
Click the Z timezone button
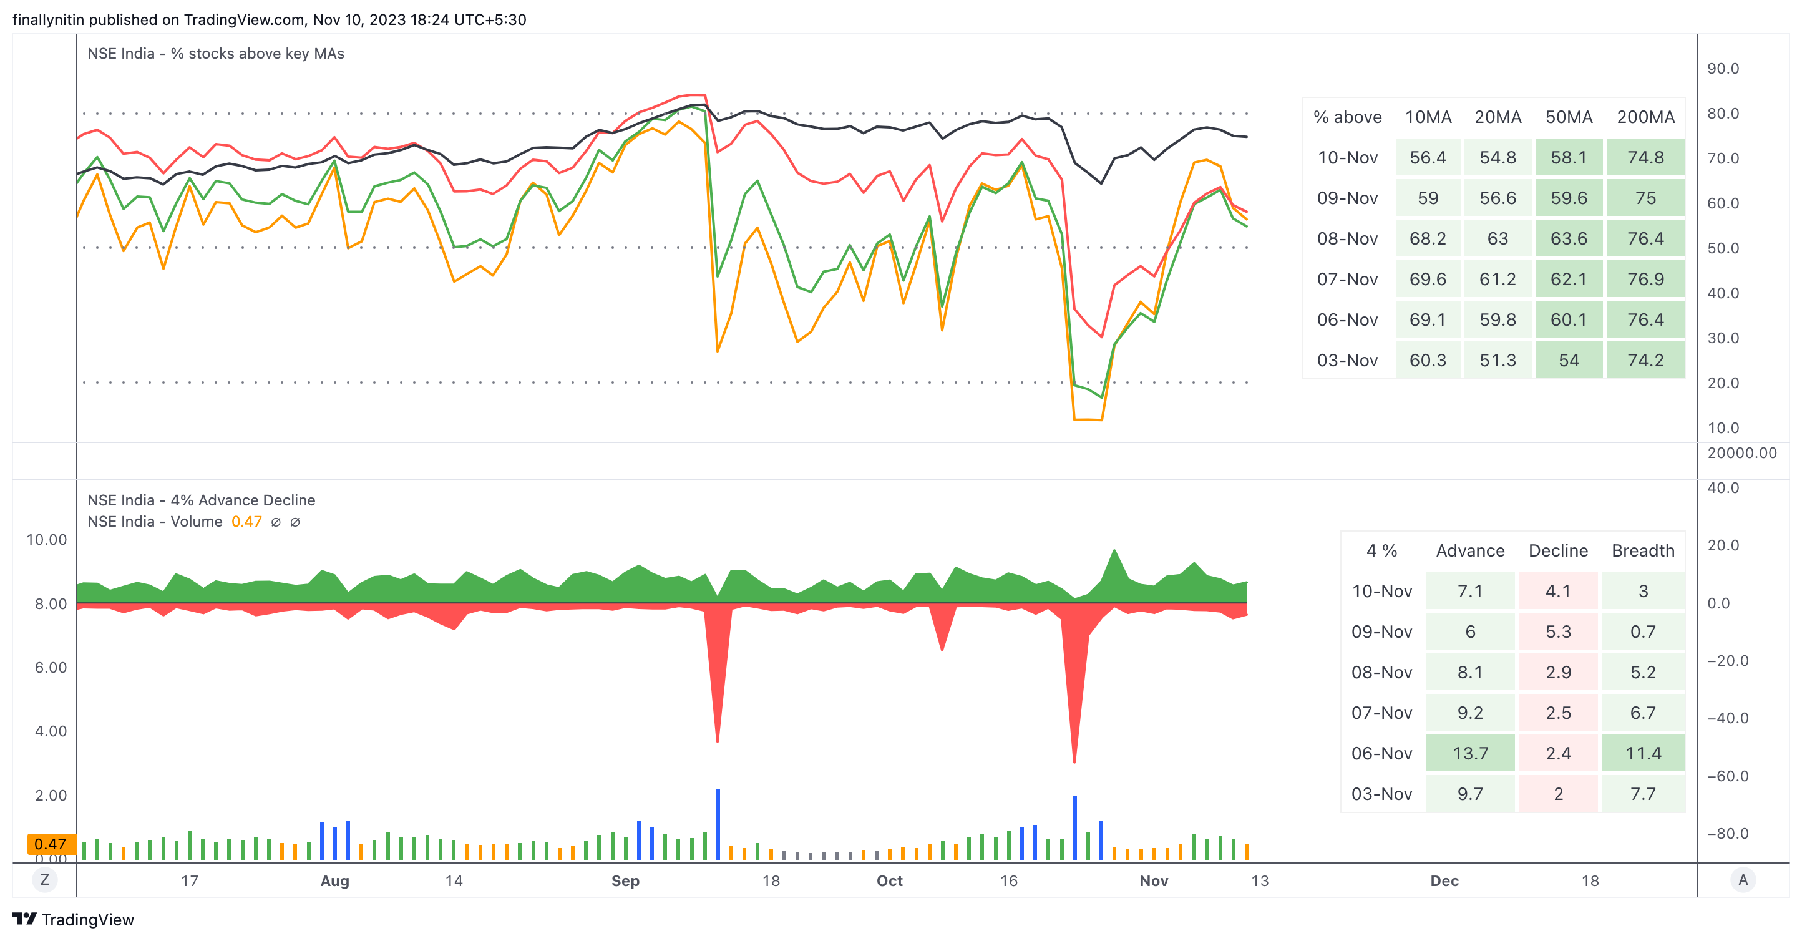pos(45,879)
